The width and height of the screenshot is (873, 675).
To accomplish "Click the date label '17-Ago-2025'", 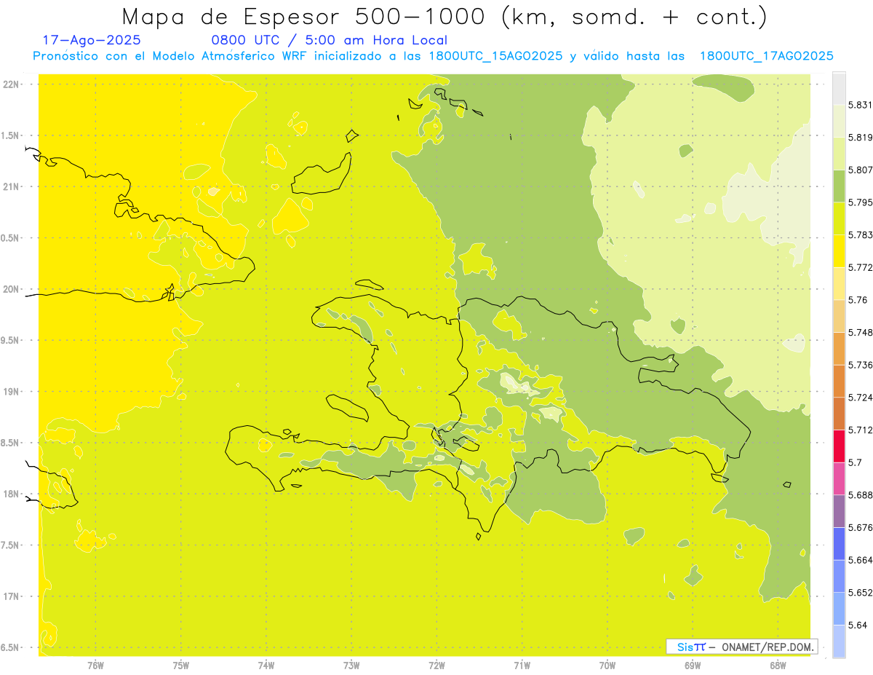I will (92, 40).
